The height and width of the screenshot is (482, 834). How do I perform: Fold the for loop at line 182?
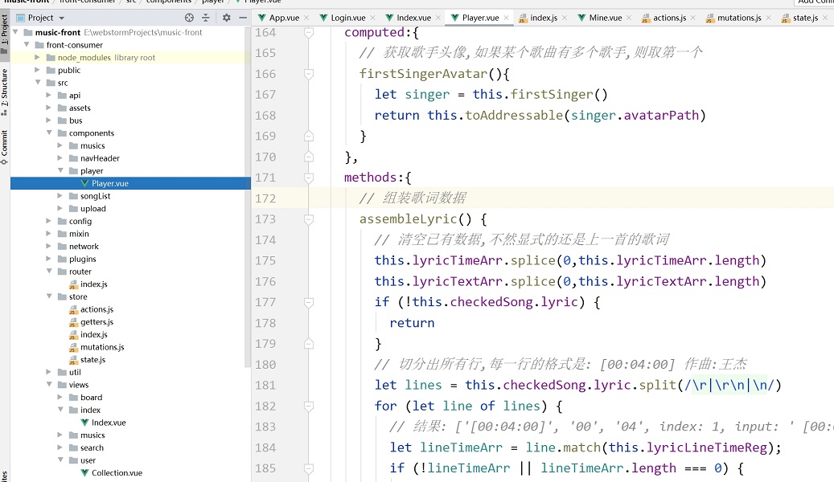(309, 406)
